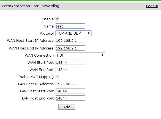
Task: Follow the Logout link
Action: [x=152, y=6]
